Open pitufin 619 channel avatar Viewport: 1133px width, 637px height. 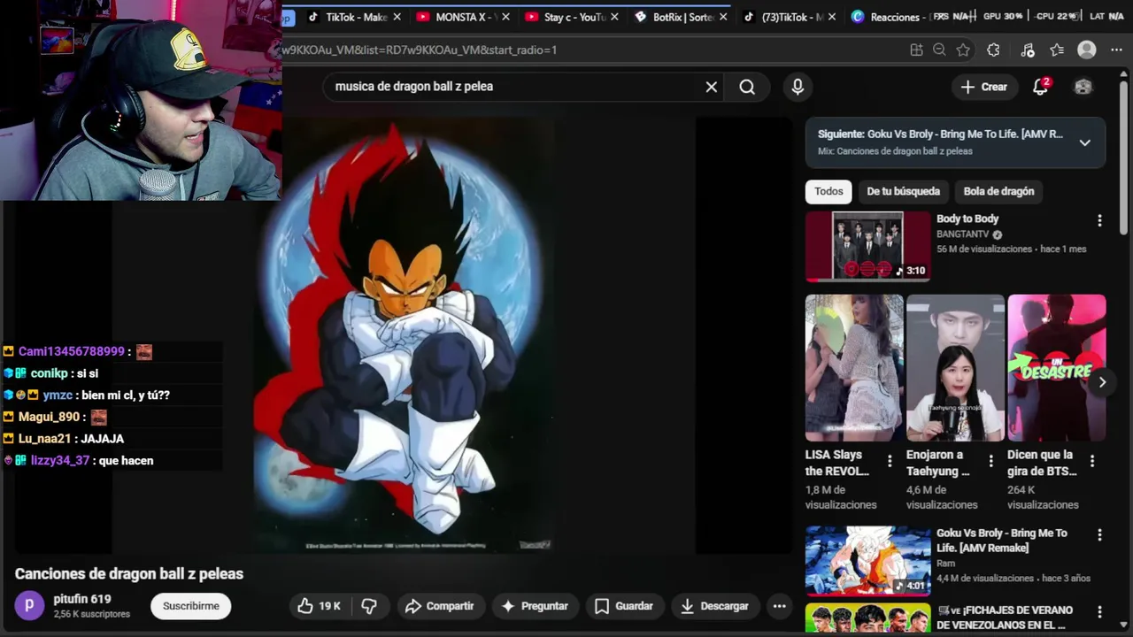[x=29, y=605]
